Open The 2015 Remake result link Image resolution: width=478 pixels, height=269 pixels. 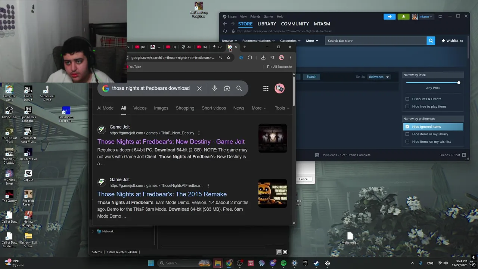(162, 194)
